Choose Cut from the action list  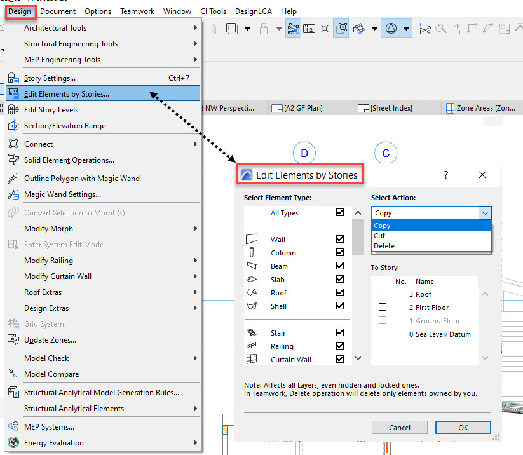pos(431,236)
